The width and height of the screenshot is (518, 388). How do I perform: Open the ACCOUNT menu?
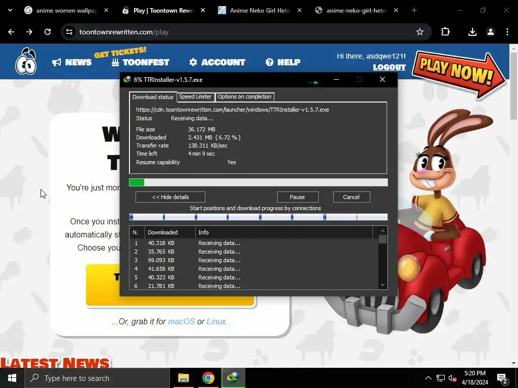[217, 62]
